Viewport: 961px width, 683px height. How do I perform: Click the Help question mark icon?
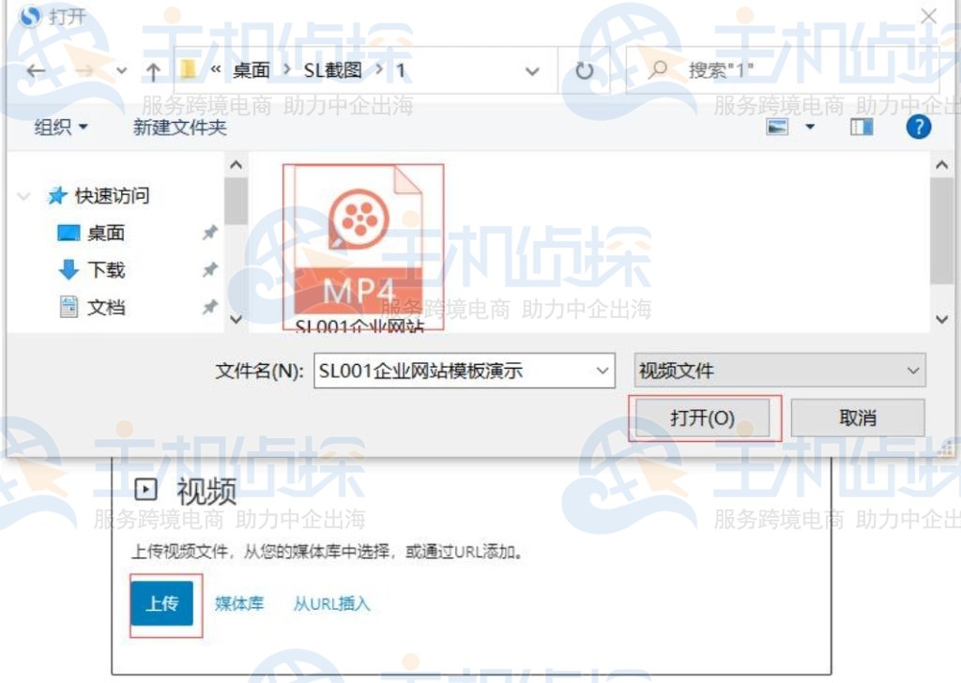coord(918,127)
